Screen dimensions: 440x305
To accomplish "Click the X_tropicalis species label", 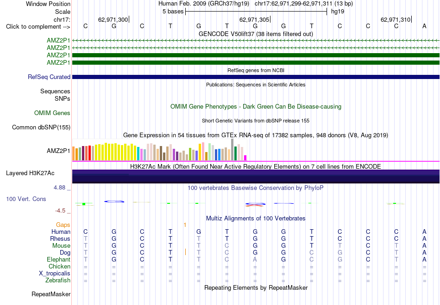I will (55, 274).
